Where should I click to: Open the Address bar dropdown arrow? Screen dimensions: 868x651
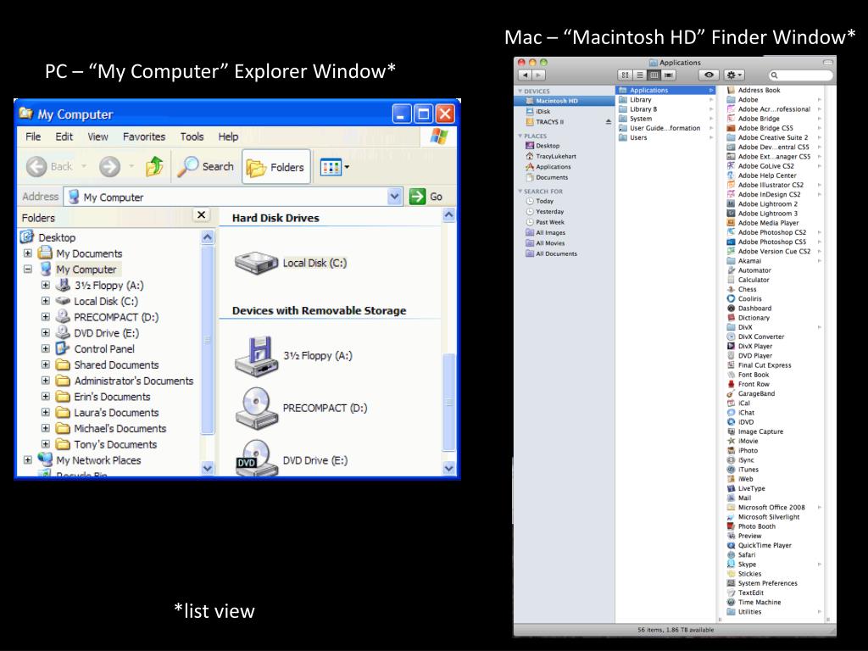point(395,197)
